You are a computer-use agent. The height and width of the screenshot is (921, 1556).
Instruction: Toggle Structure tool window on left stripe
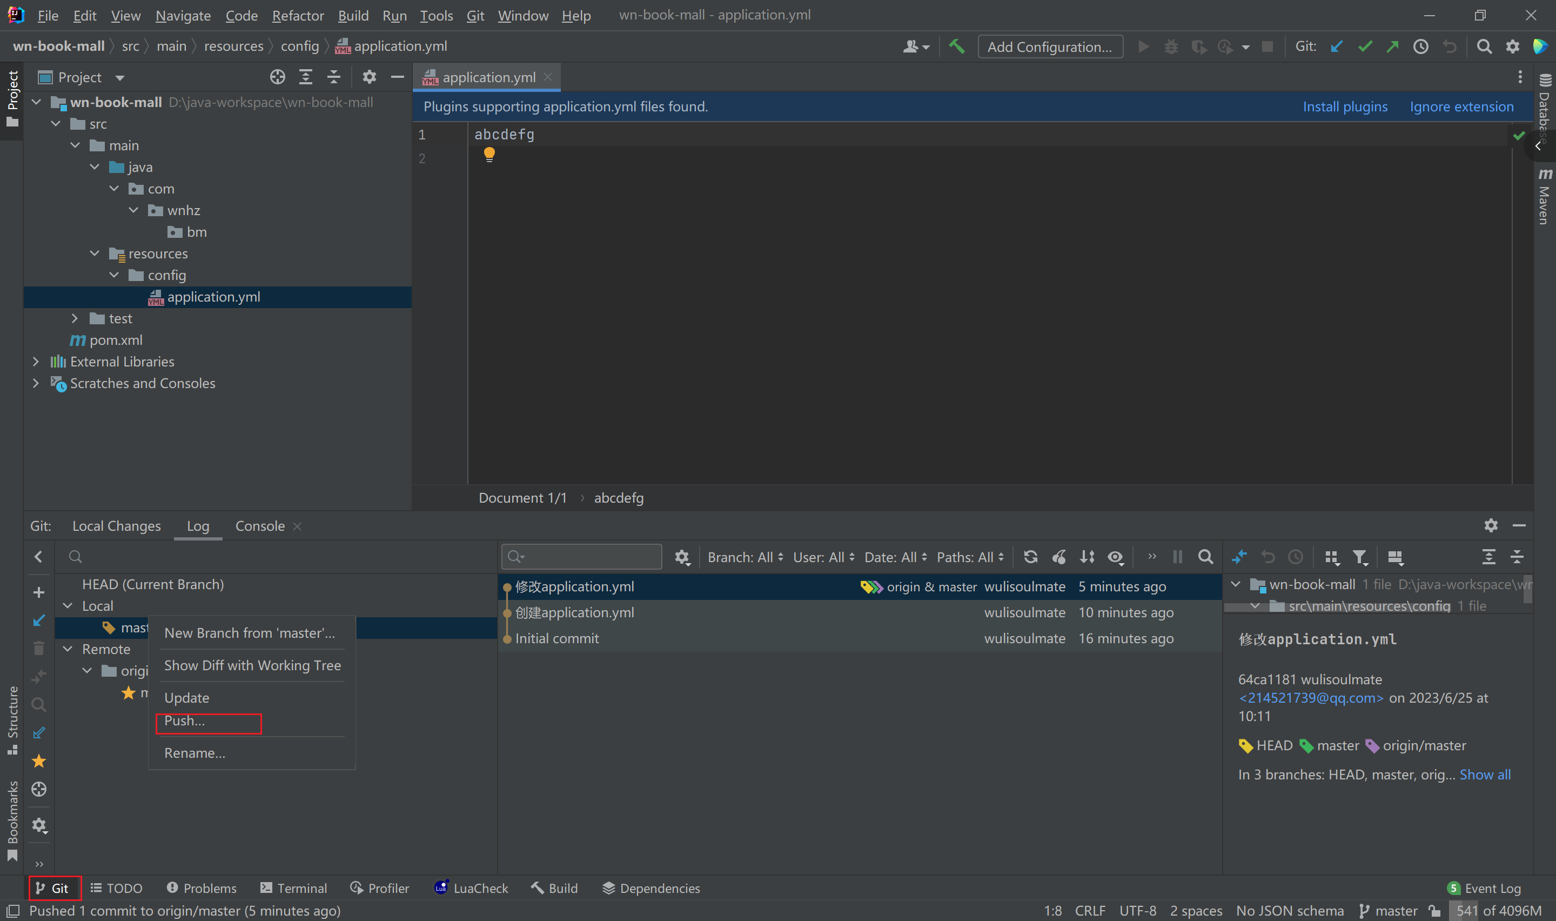tap(12, 720)
